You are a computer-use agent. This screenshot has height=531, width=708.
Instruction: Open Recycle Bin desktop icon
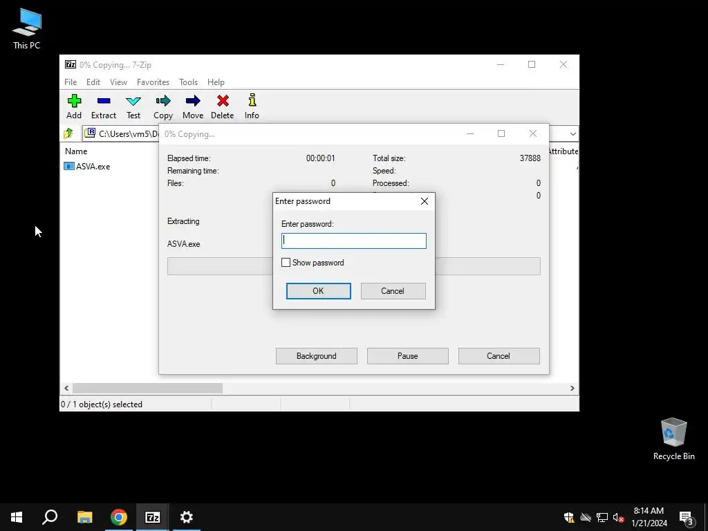tap(673, 439)
